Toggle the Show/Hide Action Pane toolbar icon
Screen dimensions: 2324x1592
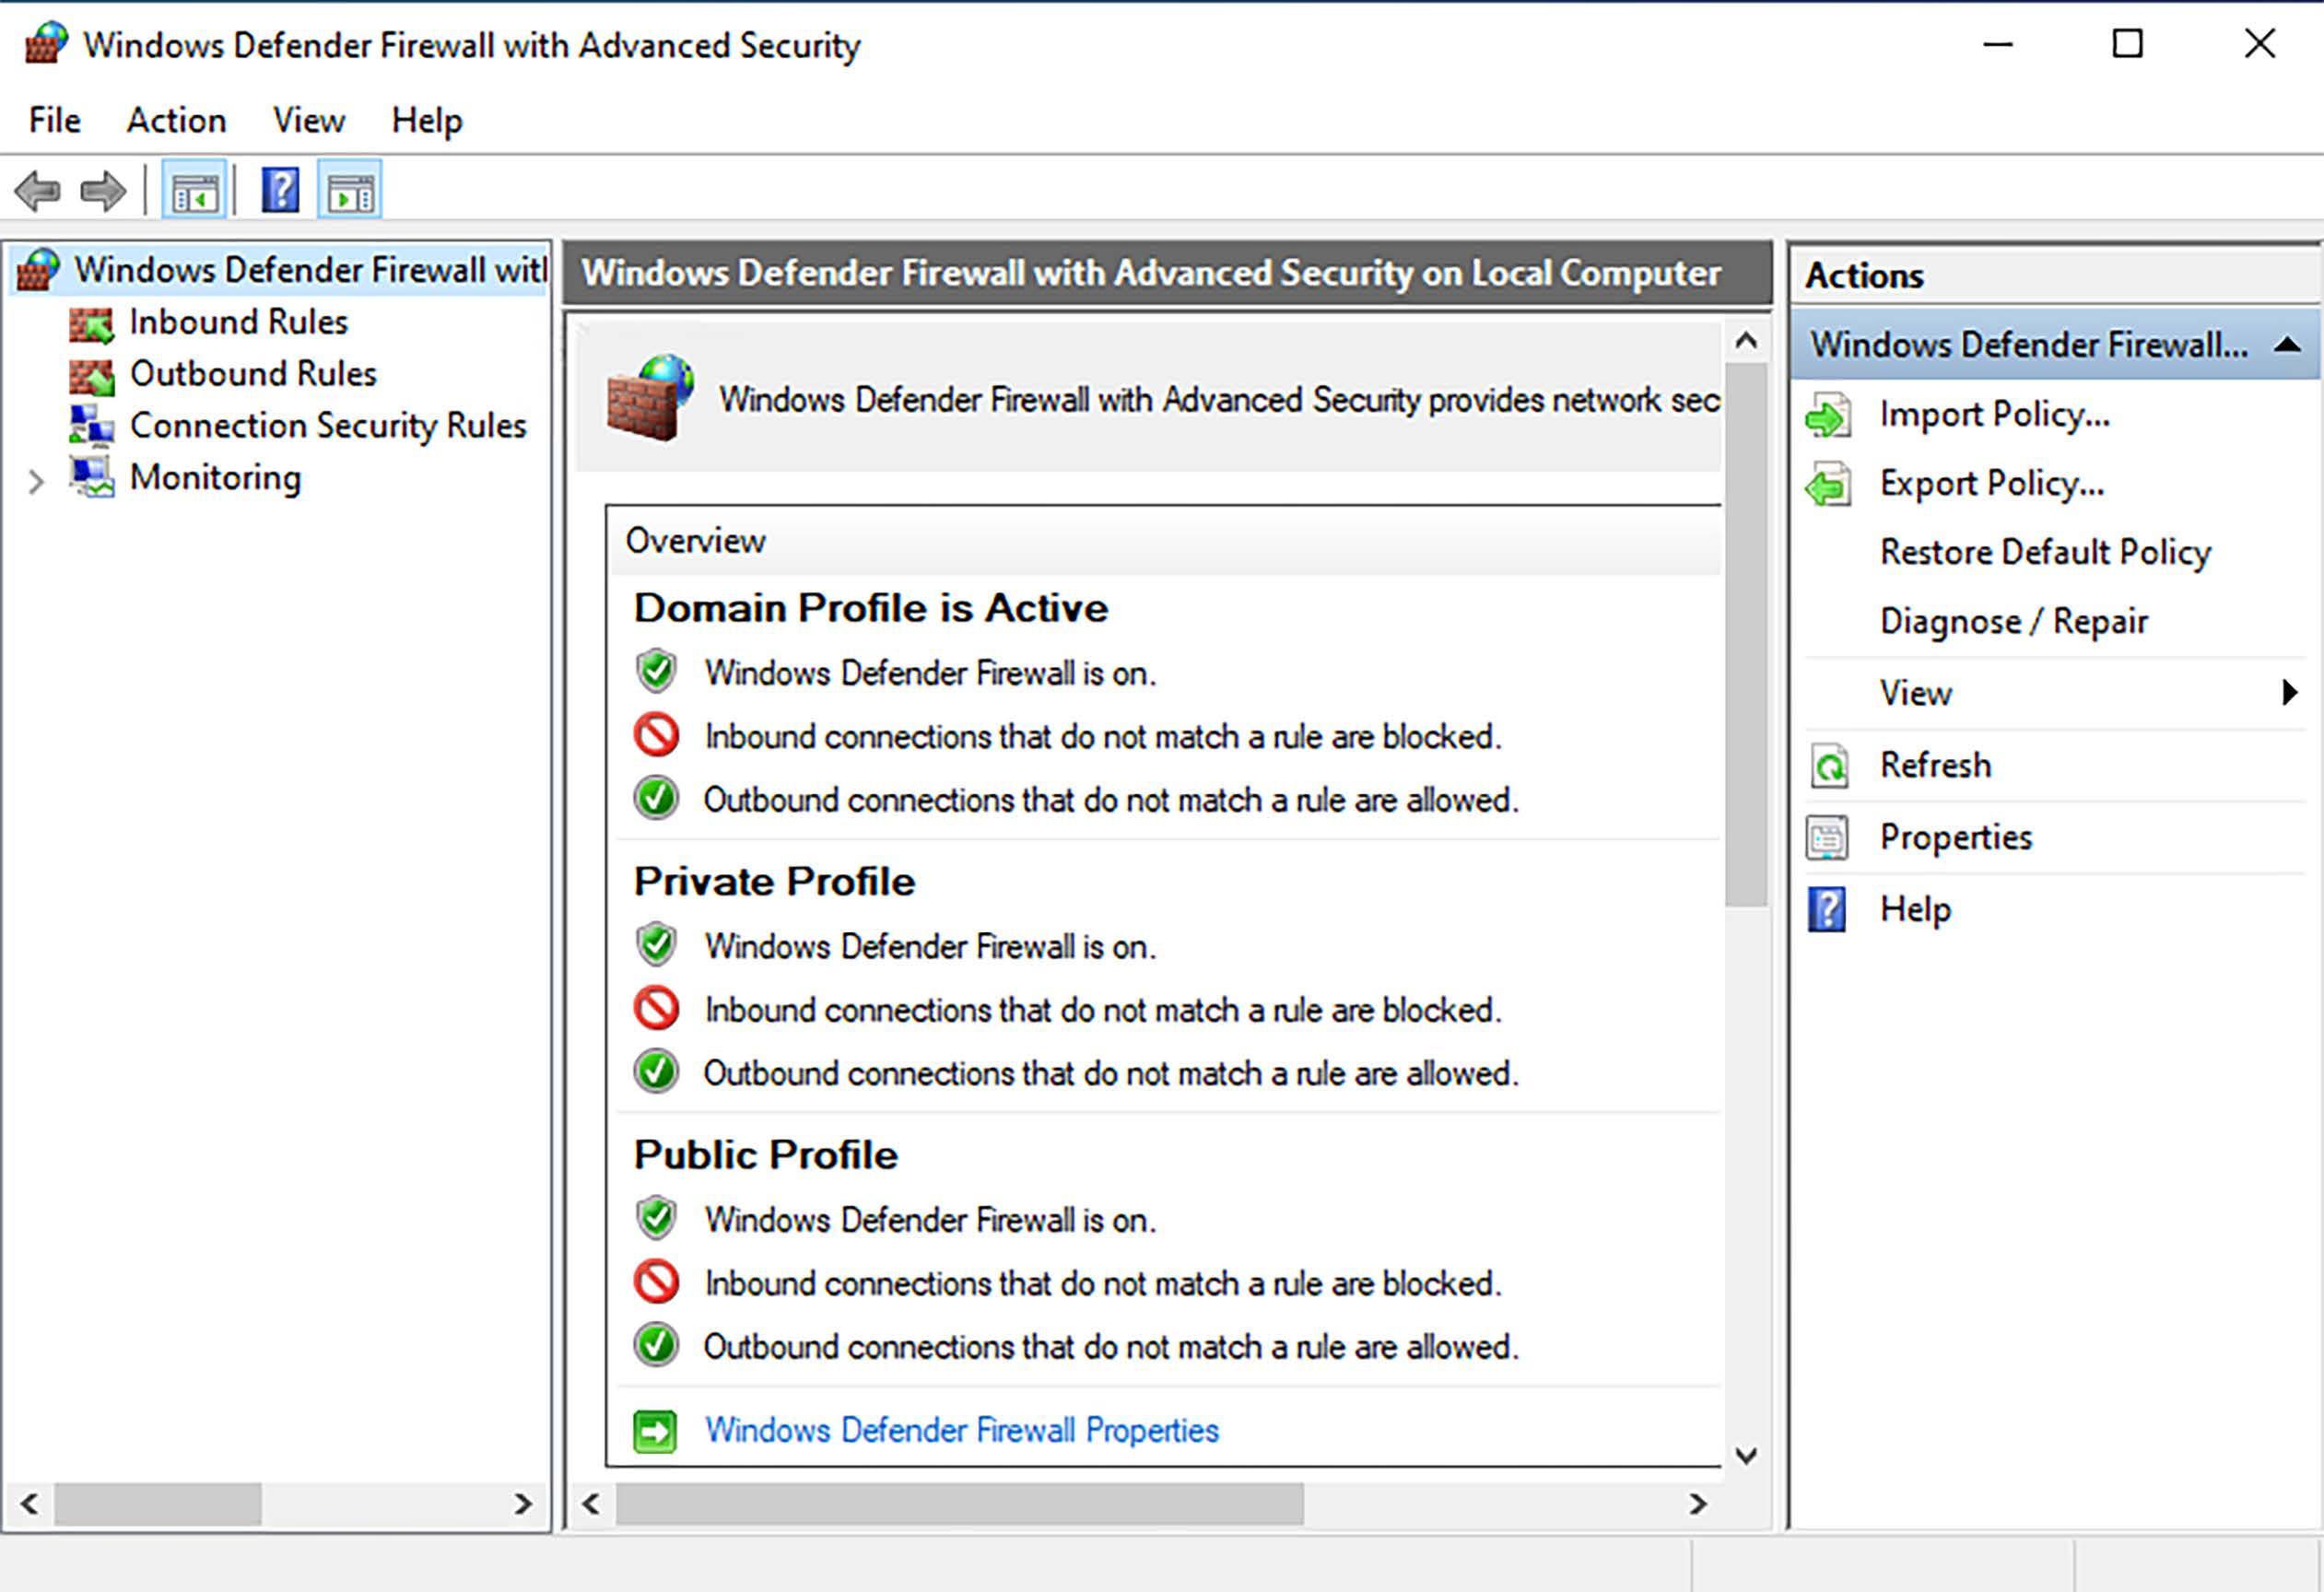350,190
